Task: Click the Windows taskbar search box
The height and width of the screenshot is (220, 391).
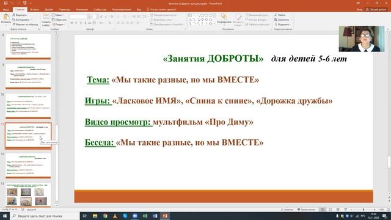Action: (x=45, y=216)
